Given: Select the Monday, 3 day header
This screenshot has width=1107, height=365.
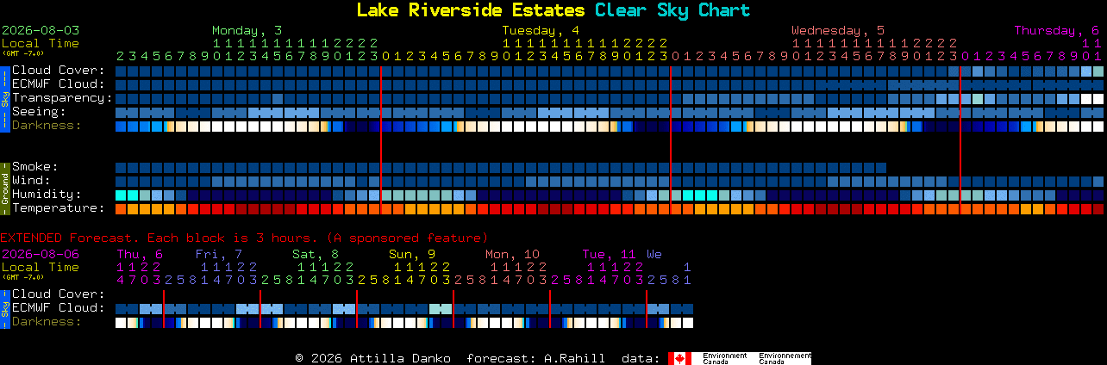Looking at the screenshot, I should 247,31.
